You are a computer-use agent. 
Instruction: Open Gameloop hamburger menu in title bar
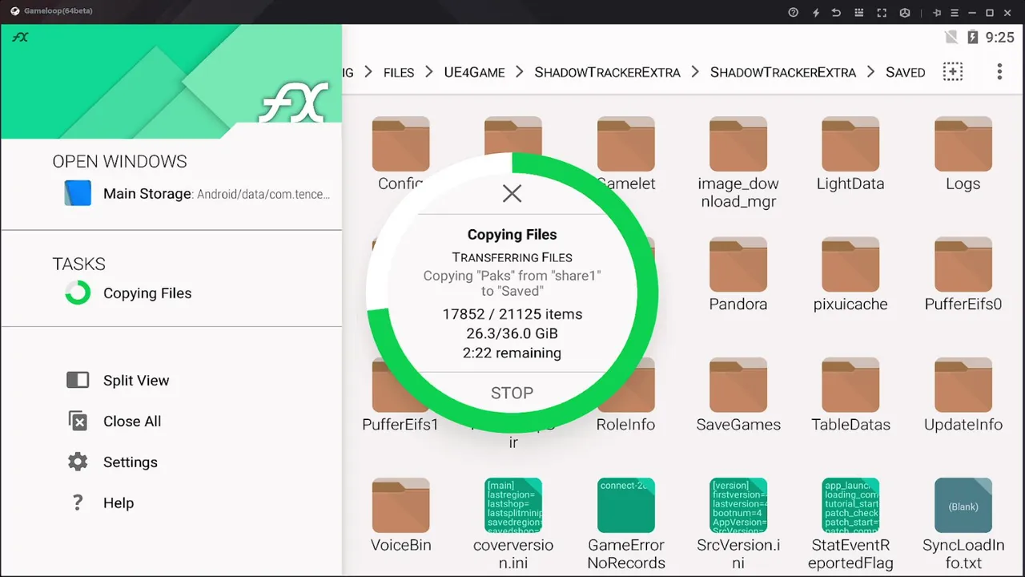point(954,12)
